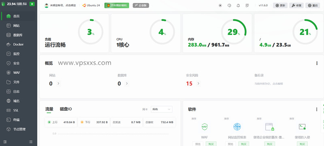
Task: Collapse the sidebar with bottom-left indent icon
Action: tap(5, 142)
